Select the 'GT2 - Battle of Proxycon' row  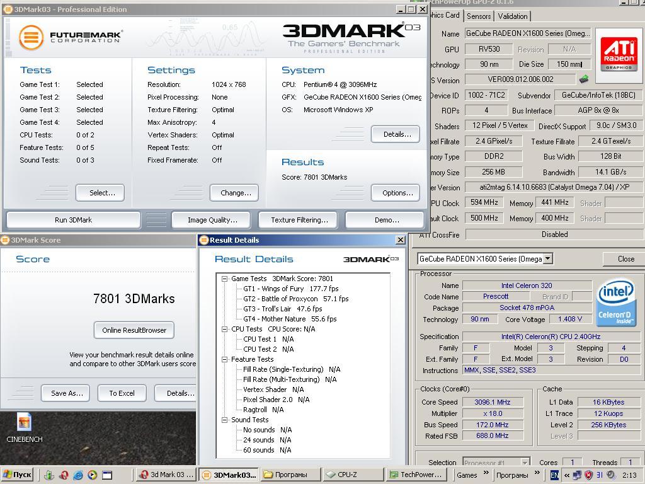coord(296,299)
